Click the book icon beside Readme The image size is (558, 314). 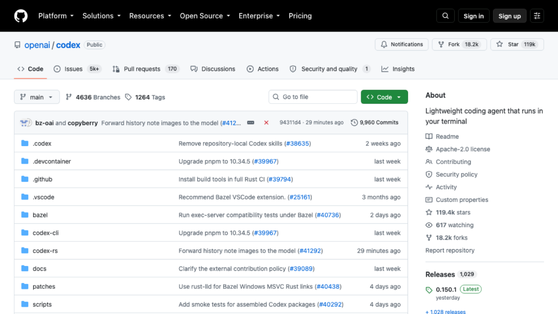coord(429,136)
